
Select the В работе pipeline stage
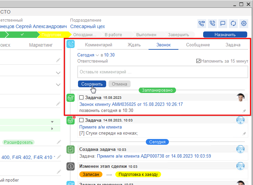[x=113, y=34]
